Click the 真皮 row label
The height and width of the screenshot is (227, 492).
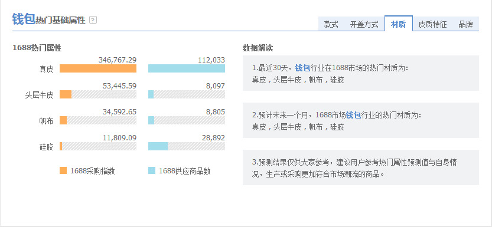point(47,69)
